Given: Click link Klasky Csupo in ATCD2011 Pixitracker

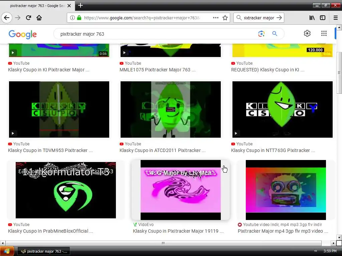Looking at the screenshot, I should tap(163, 150).
